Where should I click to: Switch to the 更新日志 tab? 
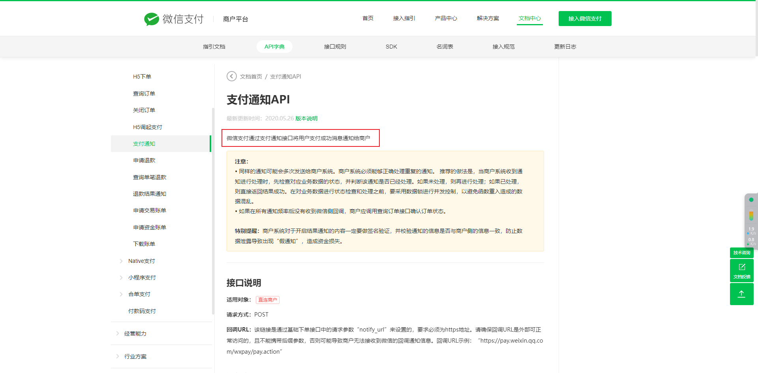tap(565, 47)
